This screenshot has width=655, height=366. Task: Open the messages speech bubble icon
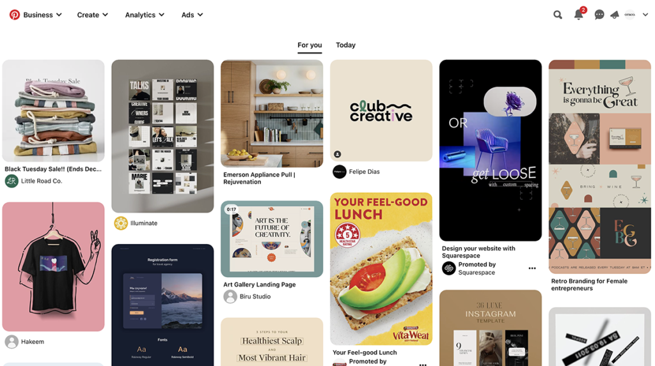point(599,15)
